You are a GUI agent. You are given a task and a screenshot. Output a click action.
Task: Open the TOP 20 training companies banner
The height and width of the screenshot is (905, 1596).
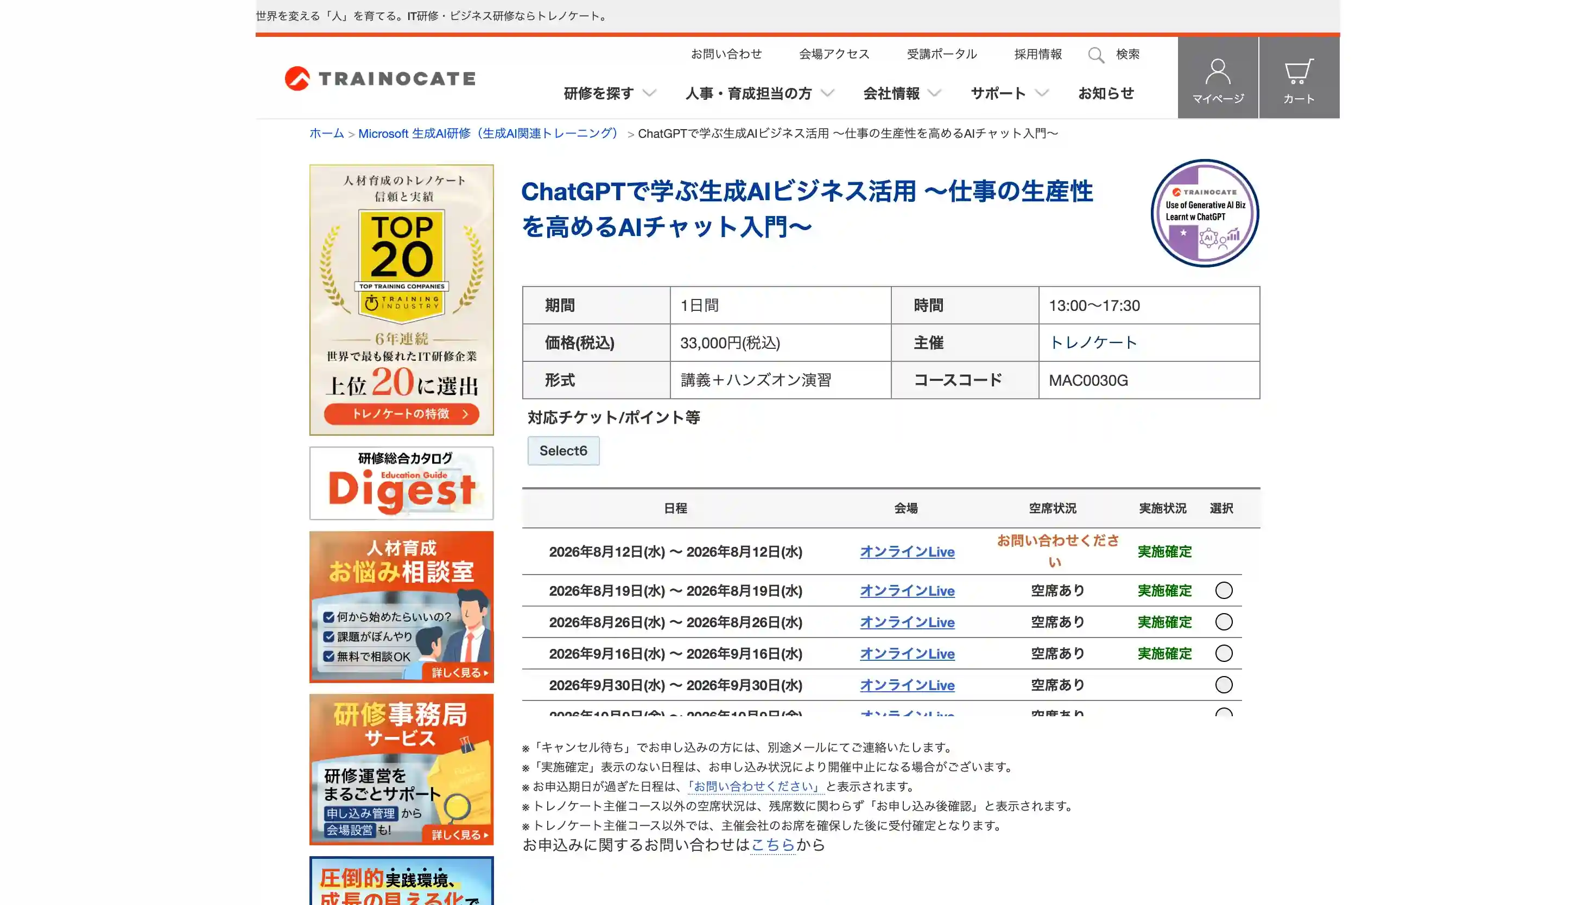coord(401,299)
